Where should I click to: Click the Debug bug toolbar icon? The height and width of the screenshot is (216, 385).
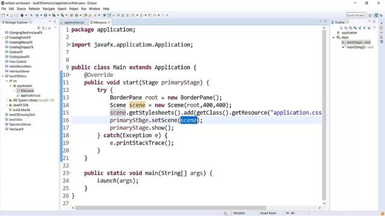[37, 15]
